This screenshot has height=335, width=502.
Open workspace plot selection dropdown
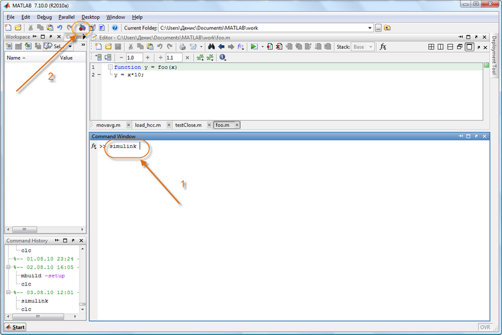(70, 46)
